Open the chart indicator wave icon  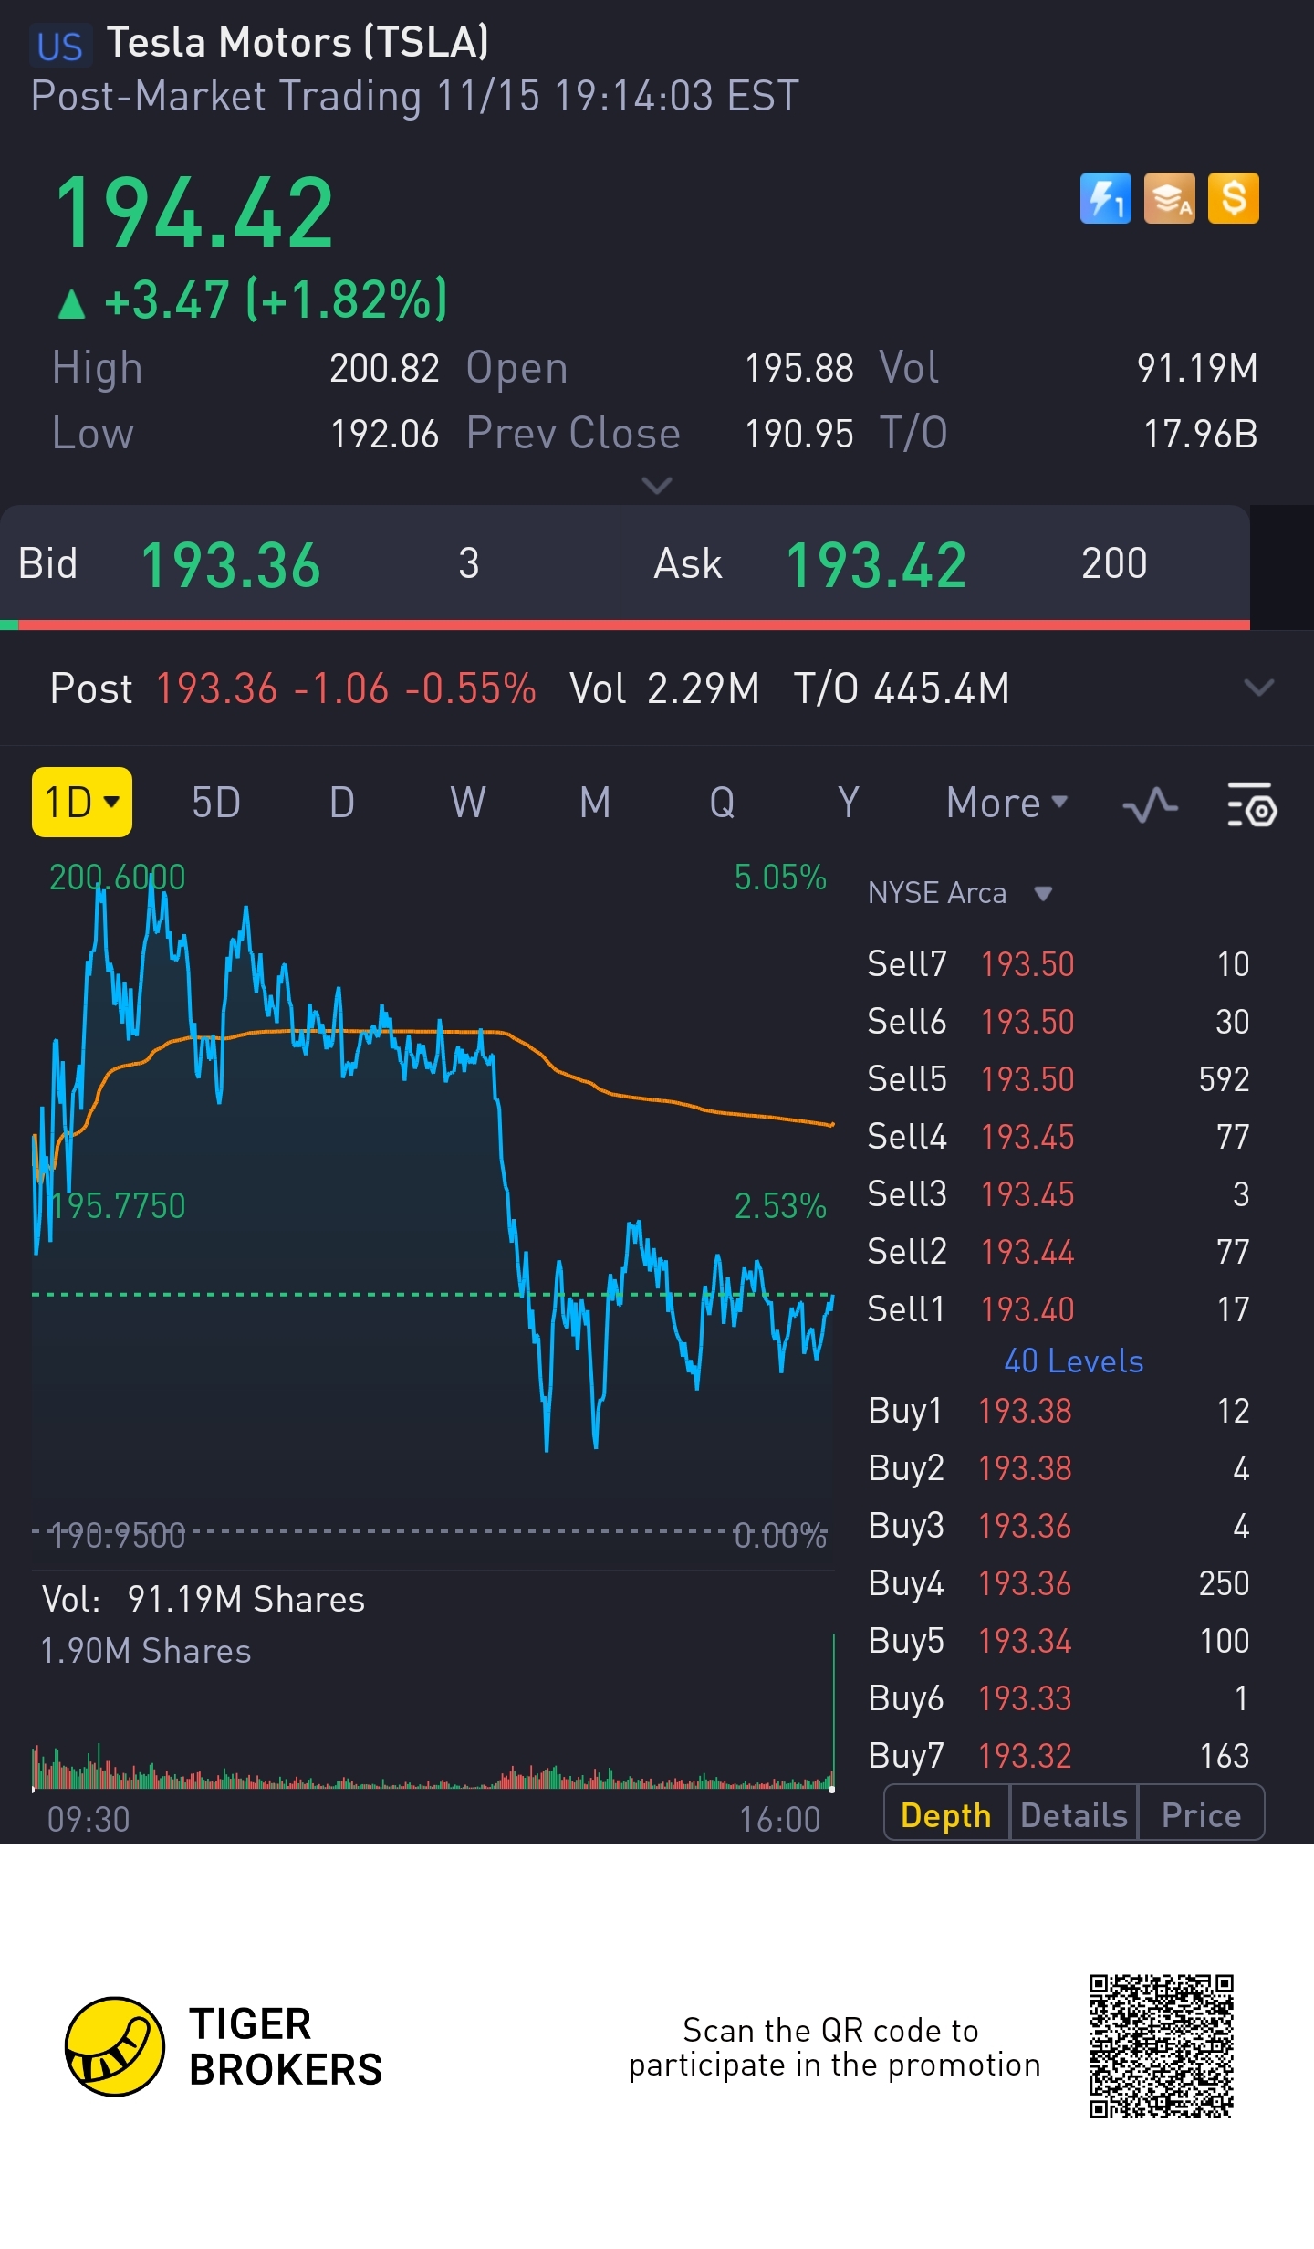pos(1150,804)
